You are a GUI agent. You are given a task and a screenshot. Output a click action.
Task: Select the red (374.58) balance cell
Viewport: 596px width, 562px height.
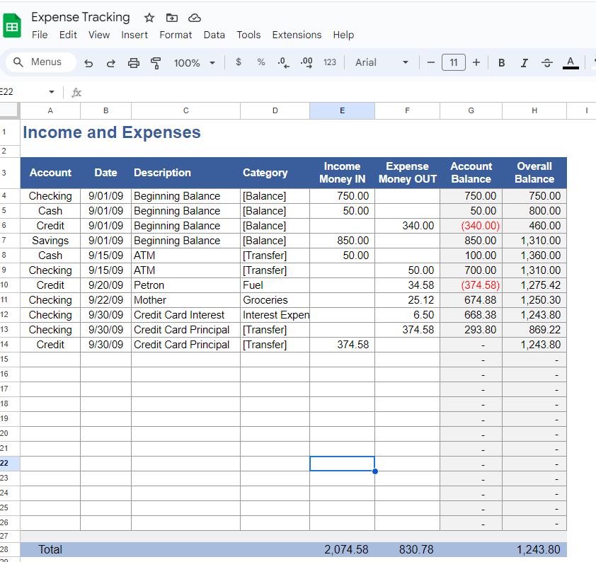(471, 285)
